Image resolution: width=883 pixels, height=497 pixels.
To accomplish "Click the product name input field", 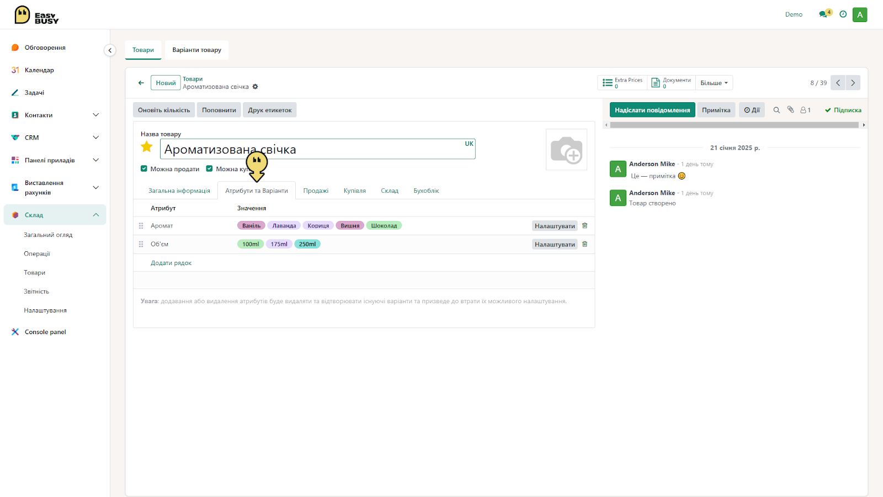I will point(318,149).
